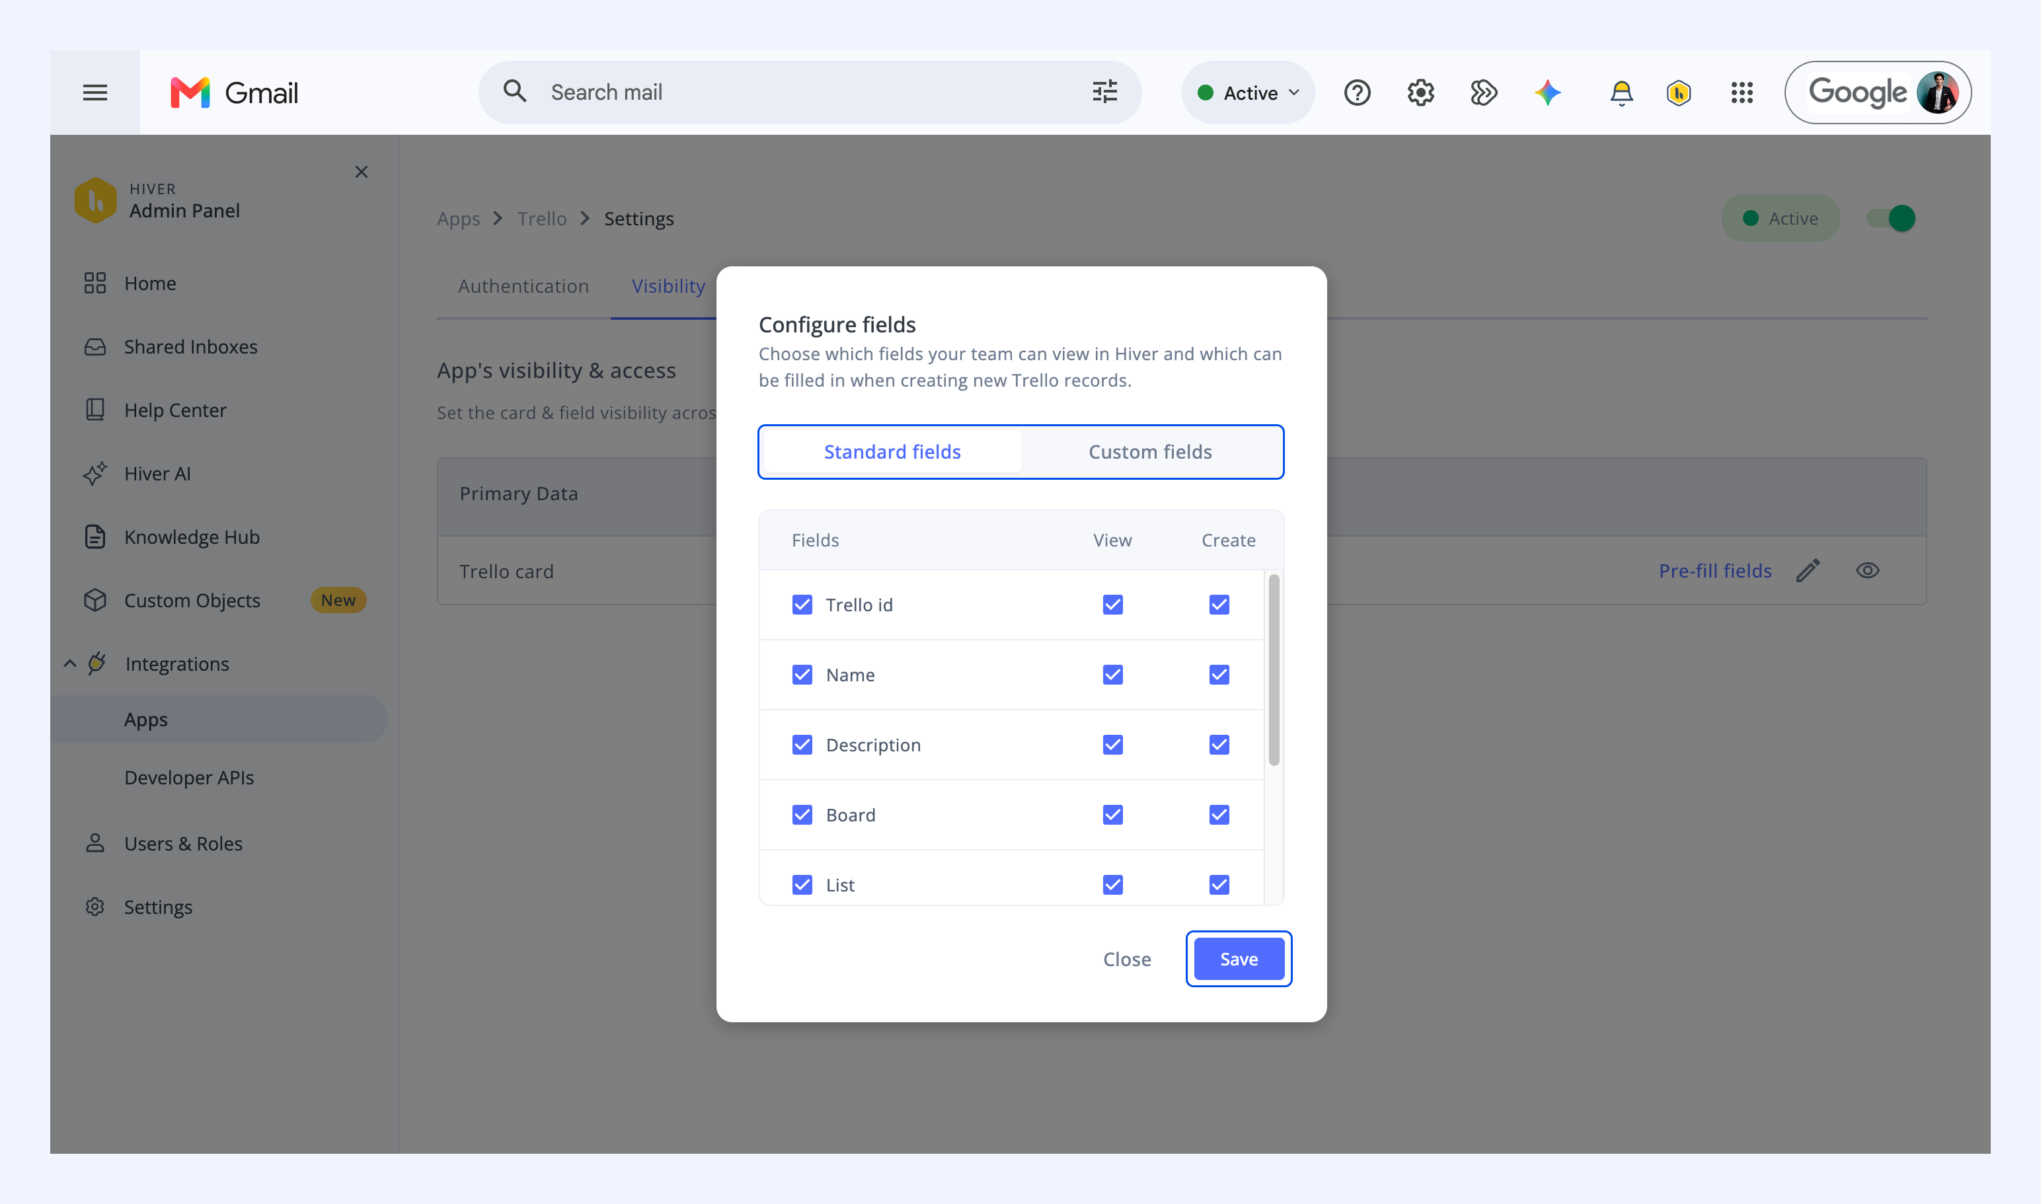
Task: Uncheck Create for Trello id
Action: (1219, 605)
